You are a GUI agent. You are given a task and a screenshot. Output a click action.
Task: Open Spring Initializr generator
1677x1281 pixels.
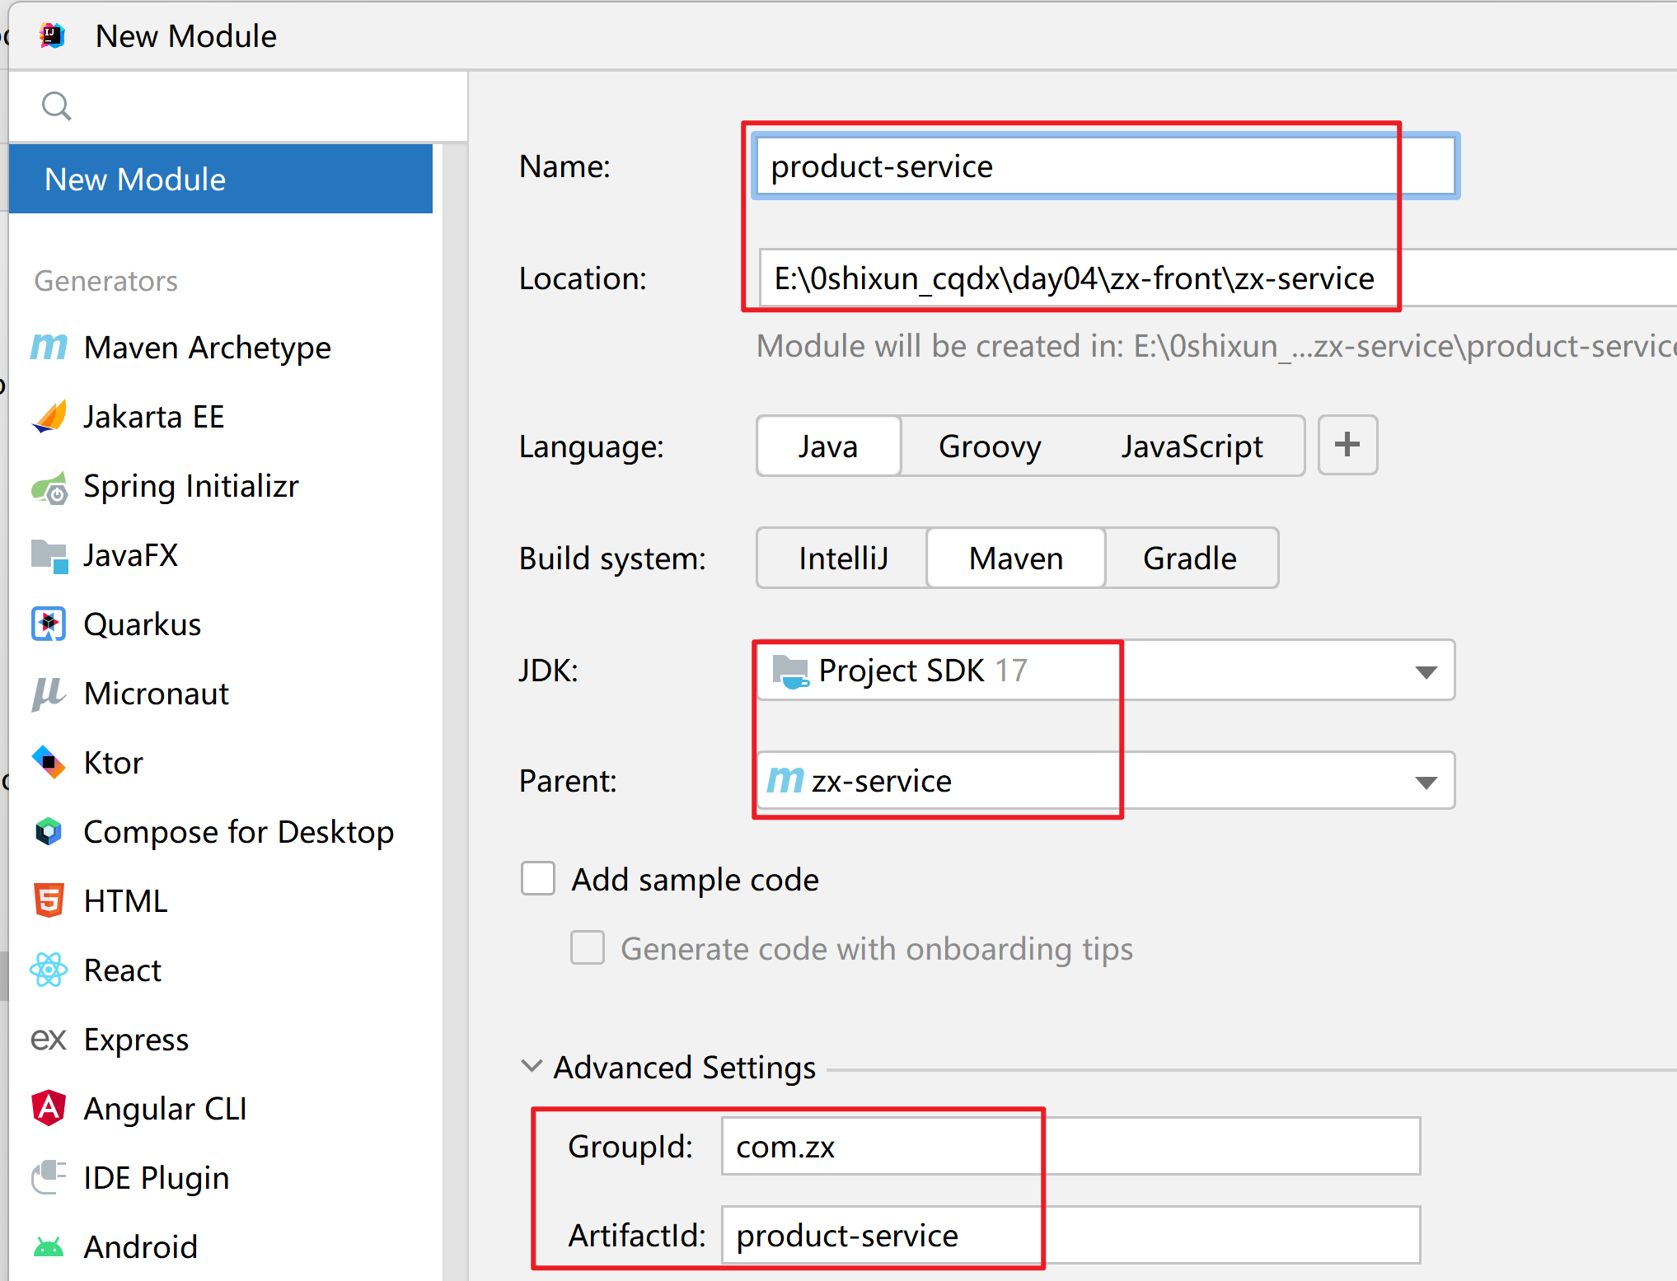pos(191,486)
